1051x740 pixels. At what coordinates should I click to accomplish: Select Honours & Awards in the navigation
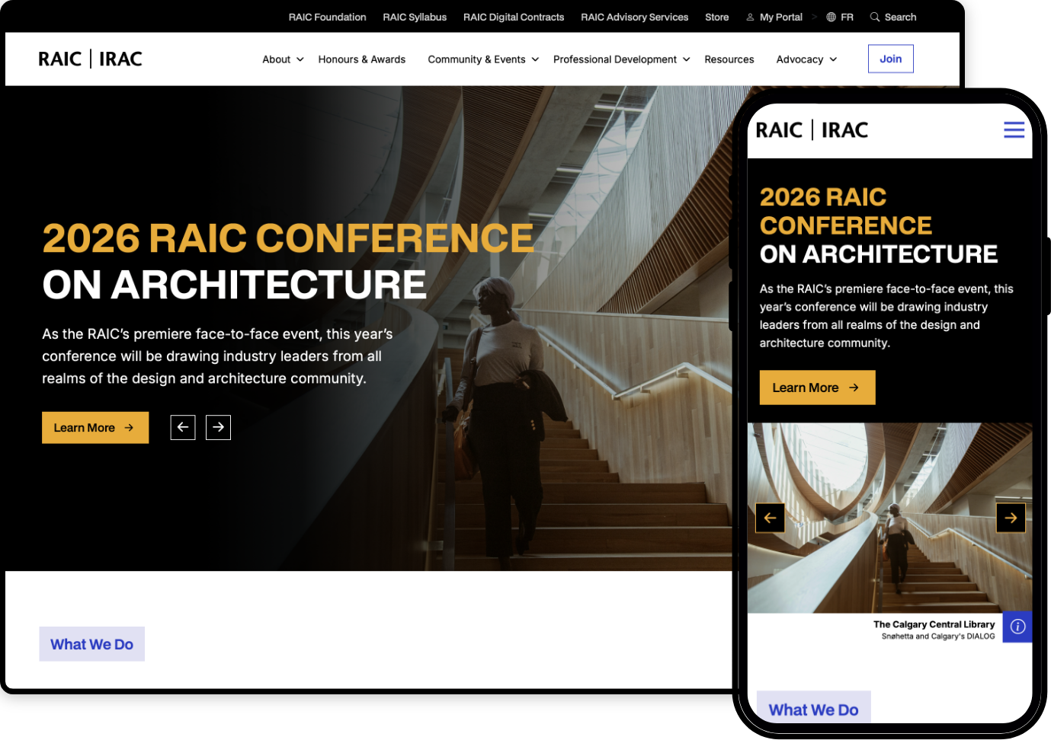pos(361,59)
